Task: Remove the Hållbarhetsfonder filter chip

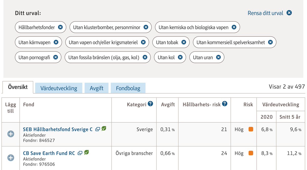Action: [x=60, y=27]
